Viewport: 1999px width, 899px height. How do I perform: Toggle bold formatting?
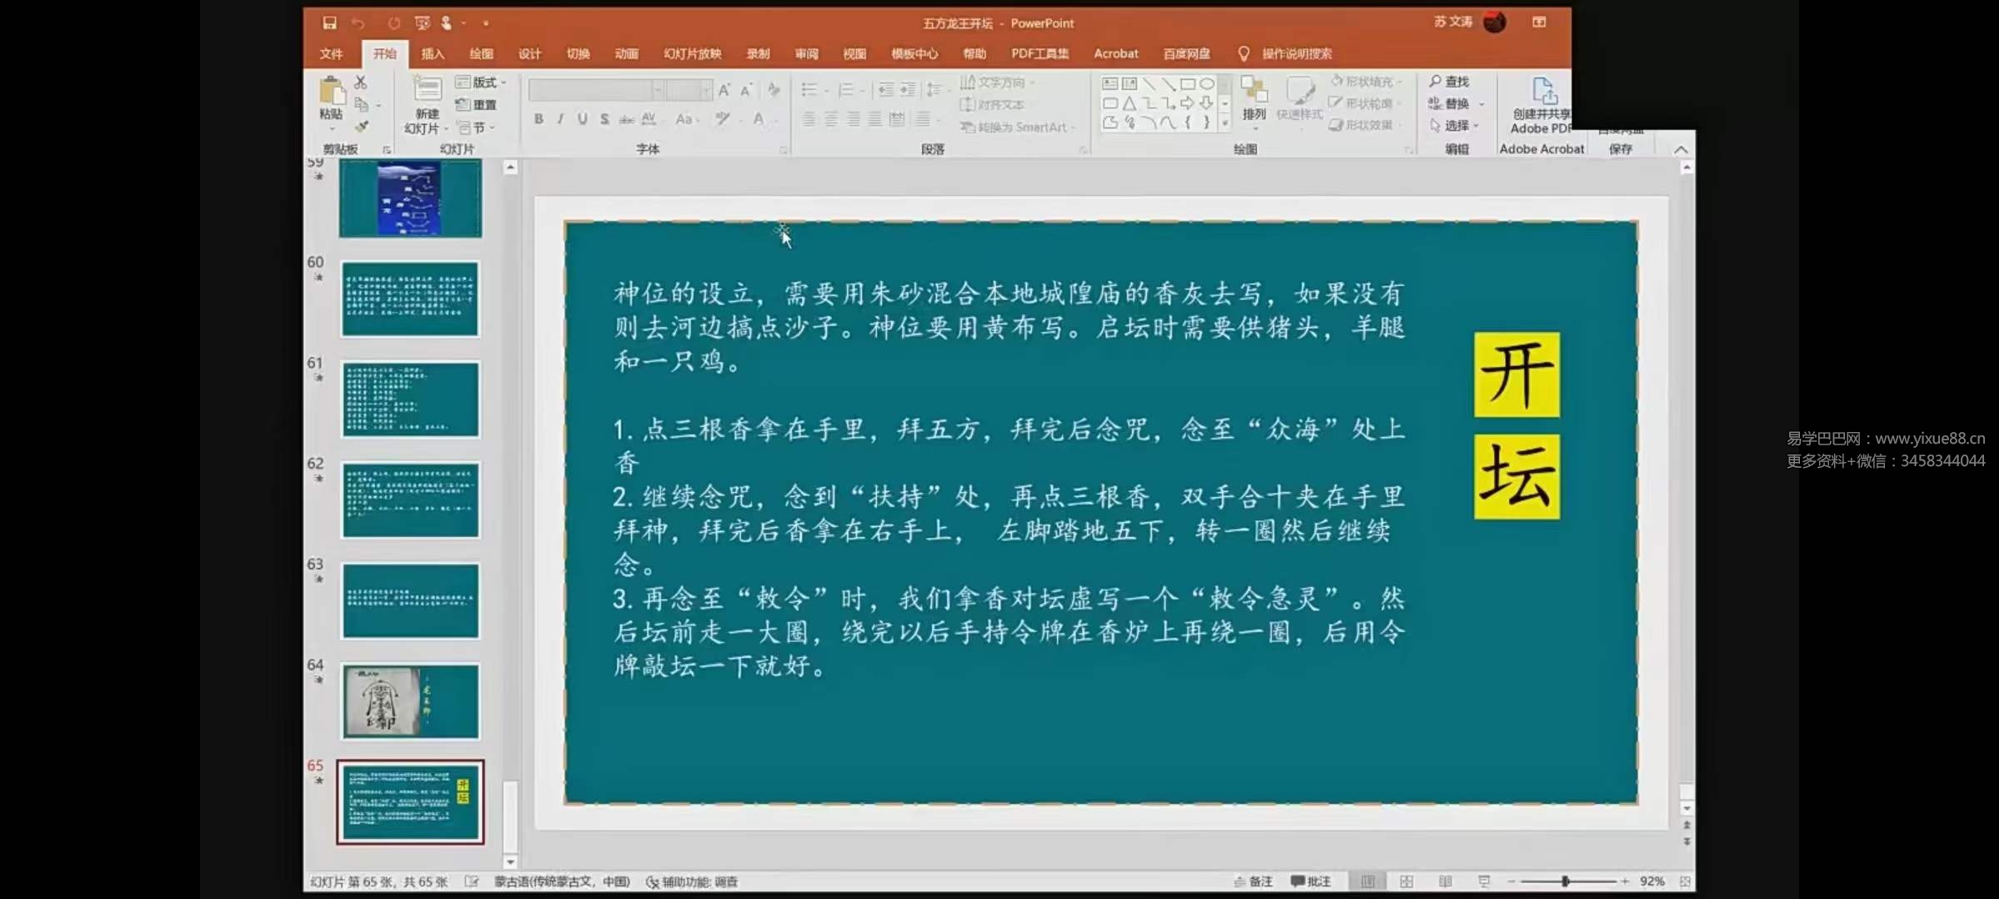pos(538,119)
